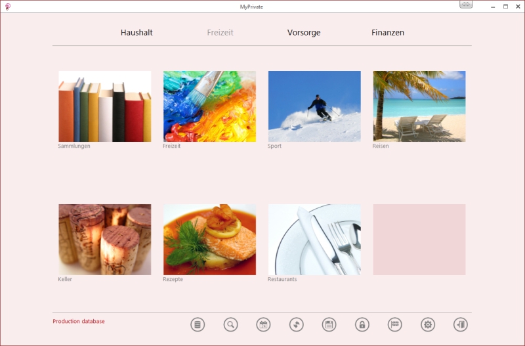The image size is (525, 346).
Task: Click the empty pink placeholder tile
Action: (x=419, y=240)
